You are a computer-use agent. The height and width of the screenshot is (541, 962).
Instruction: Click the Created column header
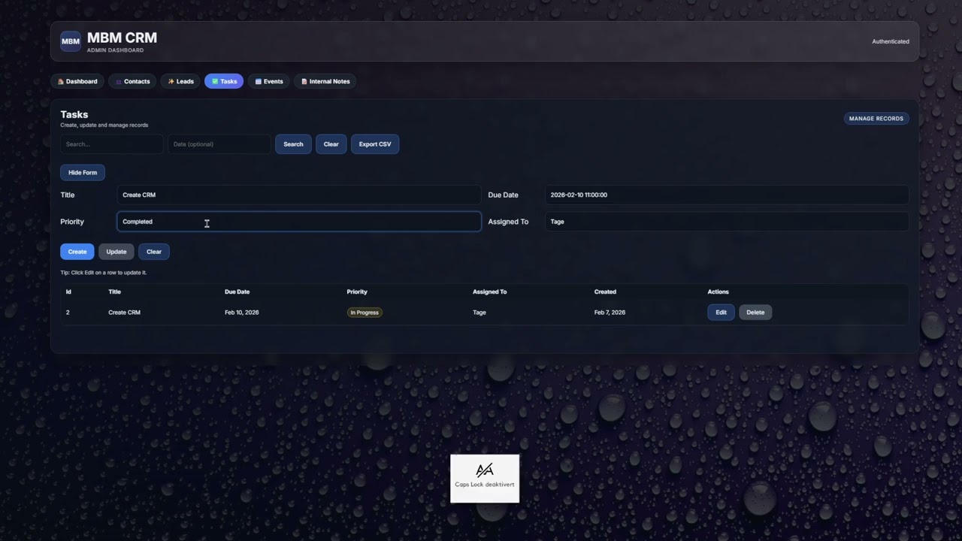coord(605,292)
